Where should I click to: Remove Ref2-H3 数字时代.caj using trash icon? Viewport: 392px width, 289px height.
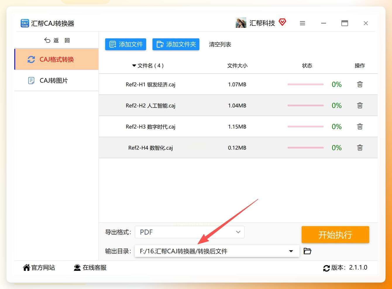[360, 127]
